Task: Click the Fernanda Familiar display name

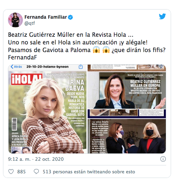Action: (x=46, y=17)
